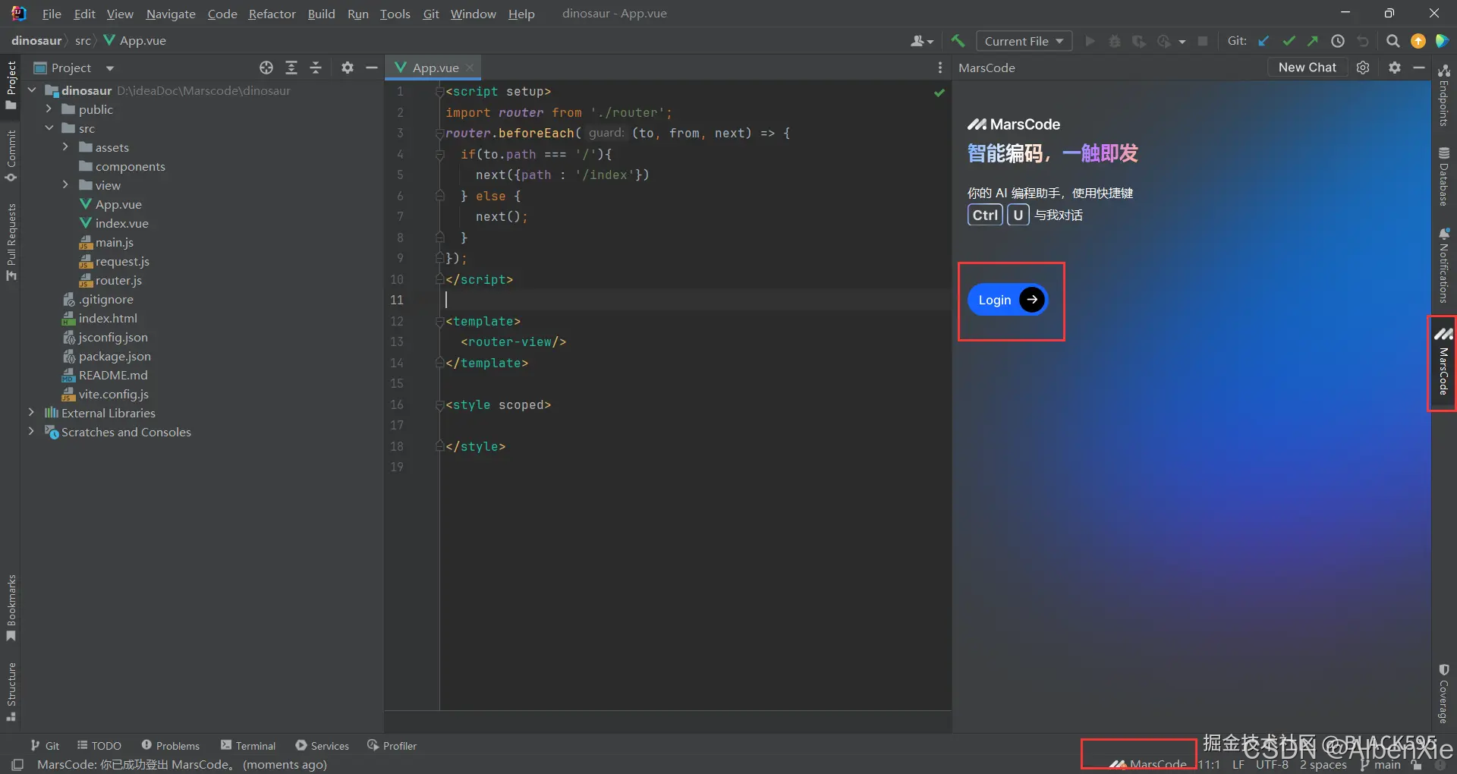Click the New Chat button
The width and height of the screenshot is (1457, 774).
[x=1307, y=68]
